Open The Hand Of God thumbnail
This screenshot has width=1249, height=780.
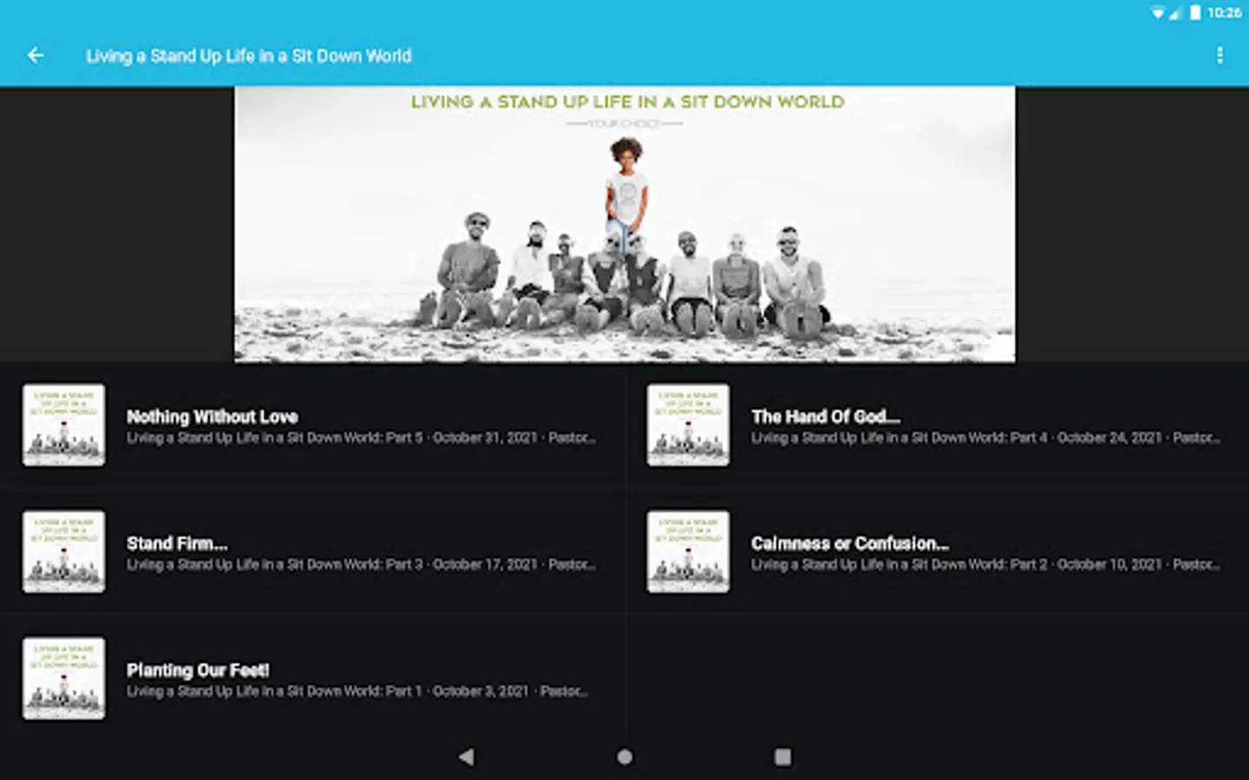(x=689, y=425)
